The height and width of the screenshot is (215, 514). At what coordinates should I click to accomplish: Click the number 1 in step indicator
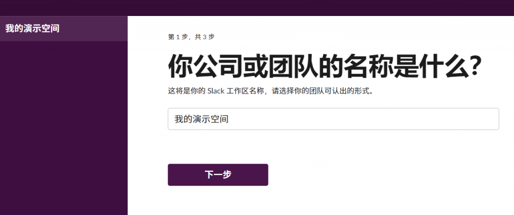178,37
